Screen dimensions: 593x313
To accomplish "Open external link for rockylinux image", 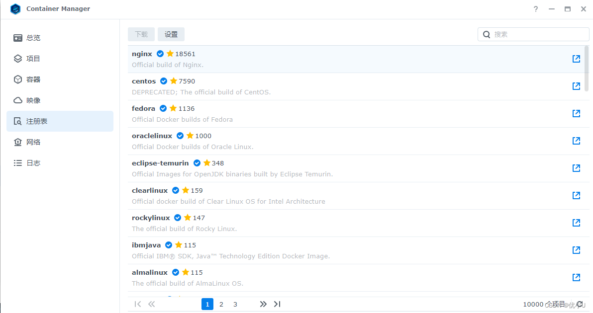I will 576,223.
